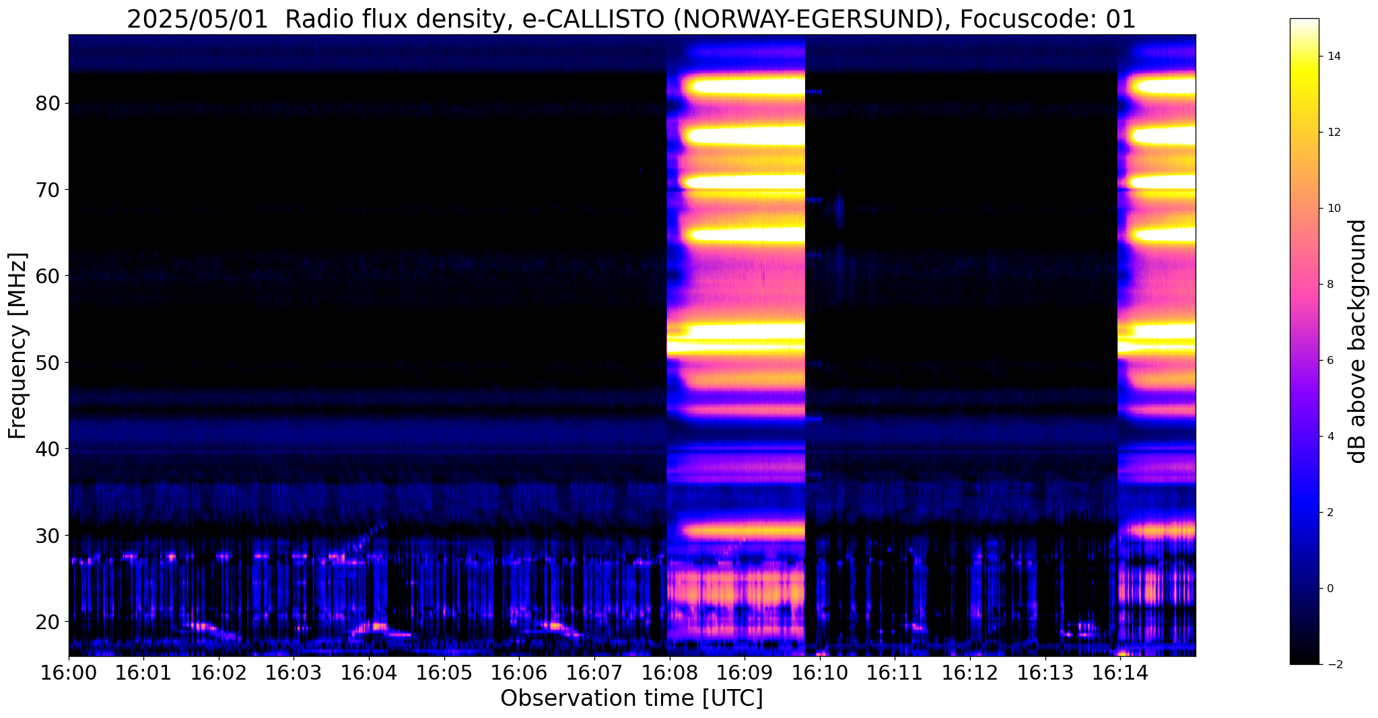Click the colorbar label dB above background
The height and width of the screenshot is (718, 1378).
pos(1358,341)
